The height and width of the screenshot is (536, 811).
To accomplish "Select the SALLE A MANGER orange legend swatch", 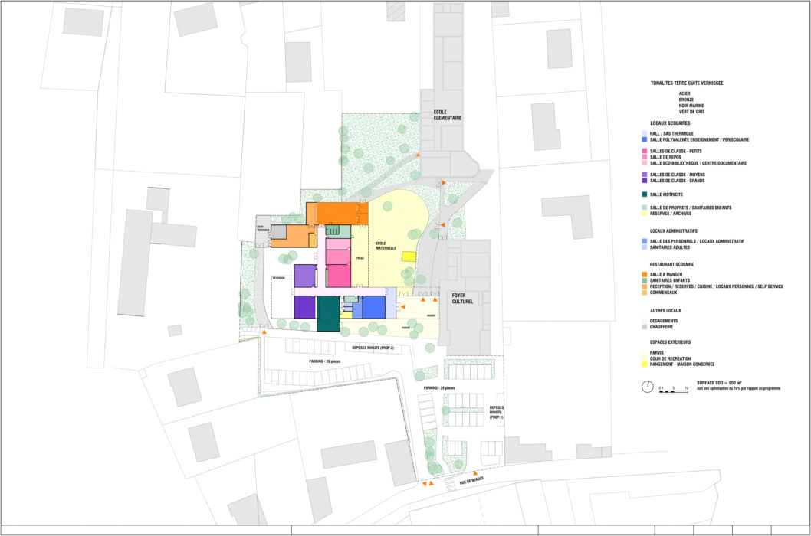I will pyautogui.click(x=644, y=274).
